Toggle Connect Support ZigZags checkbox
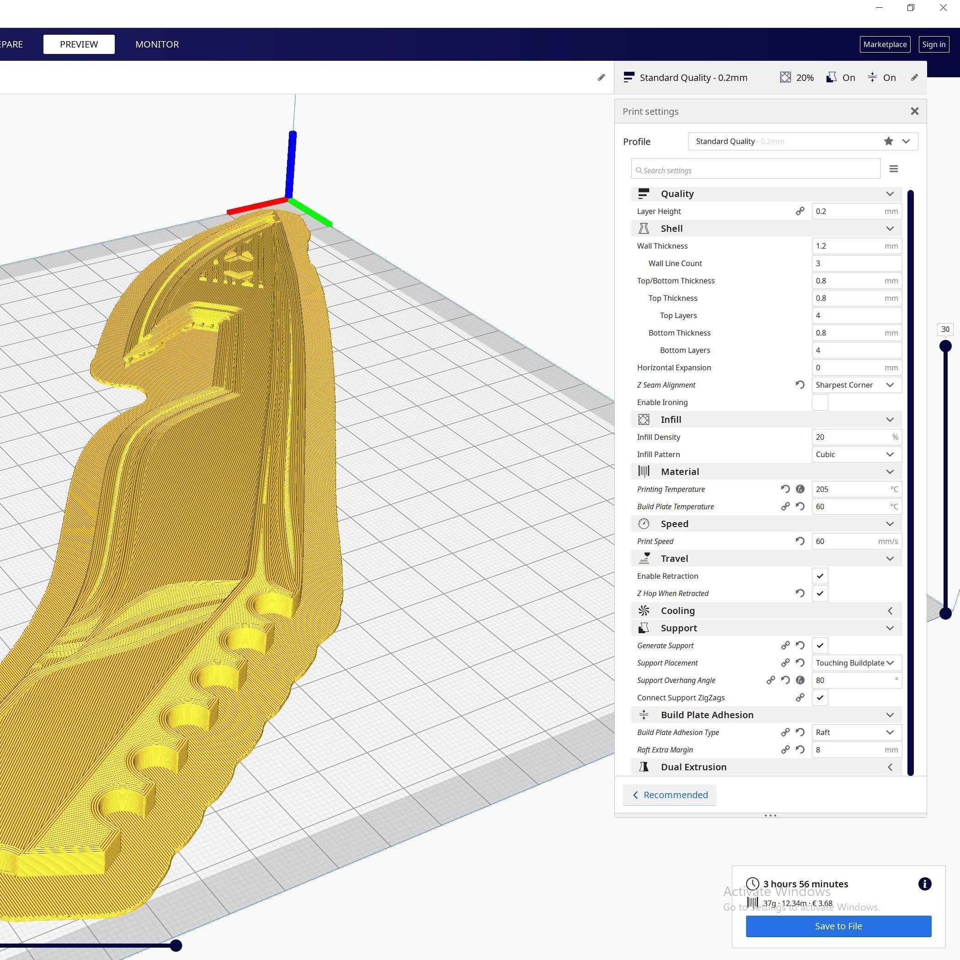 tap(819, 698)
